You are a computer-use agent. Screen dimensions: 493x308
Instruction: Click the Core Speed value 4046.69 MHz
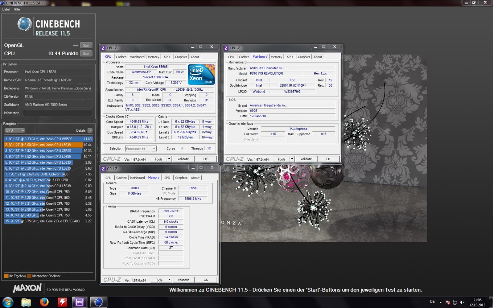[x=139, y=122]
